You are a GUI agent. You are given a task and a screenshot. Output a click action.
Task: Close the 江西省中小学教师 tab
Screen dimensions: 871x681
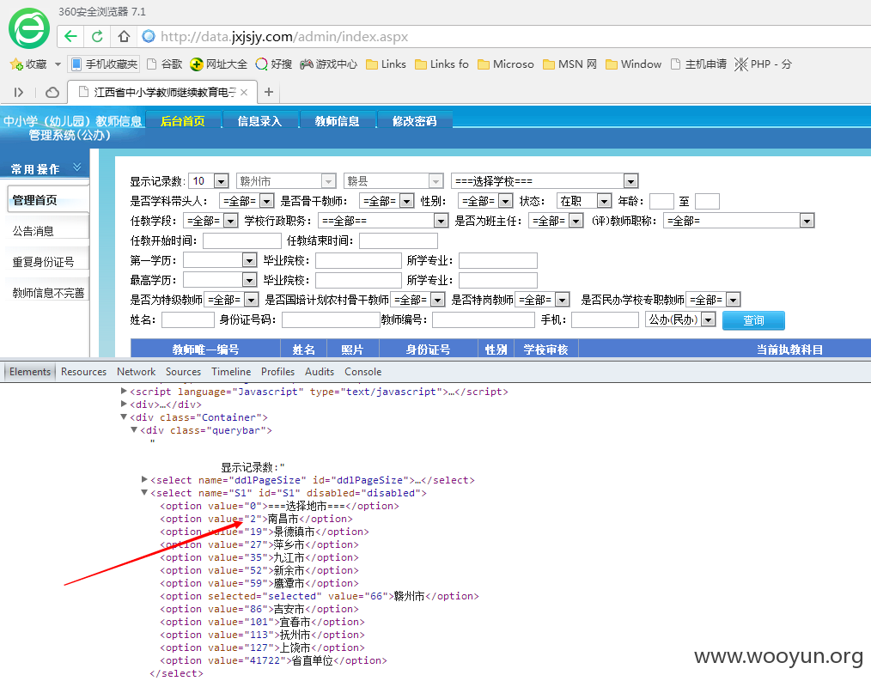[244, 92]
